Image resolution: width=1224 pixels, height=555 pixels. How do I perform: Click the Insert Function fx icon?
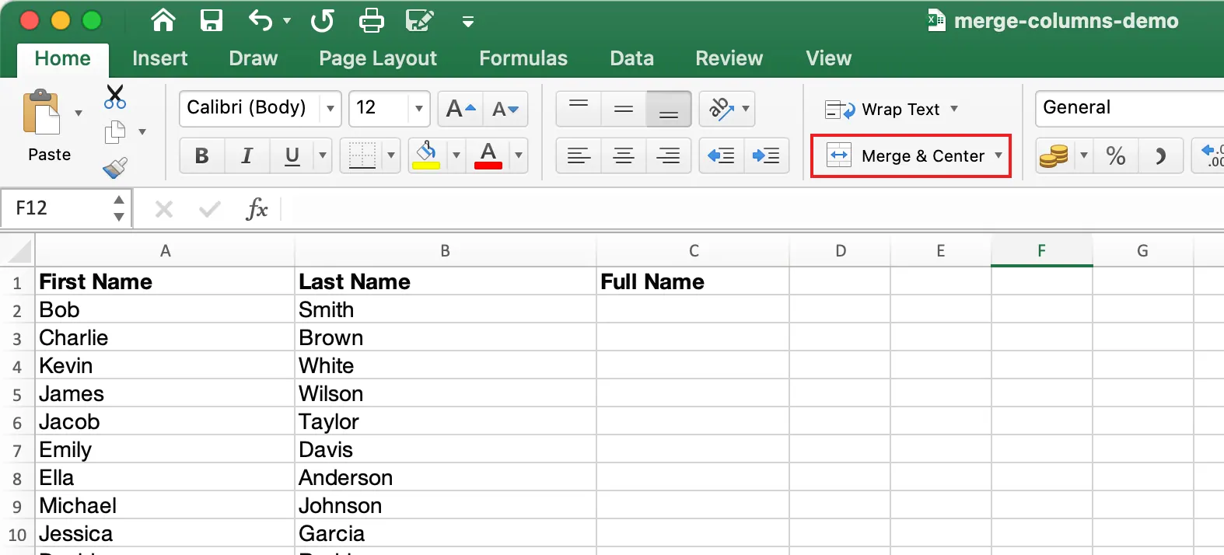[x=257, y=208]
